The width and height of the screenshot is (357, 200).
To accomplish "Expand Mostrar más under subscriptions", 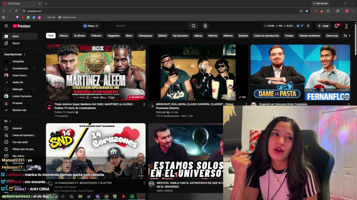I will point(20,110).
